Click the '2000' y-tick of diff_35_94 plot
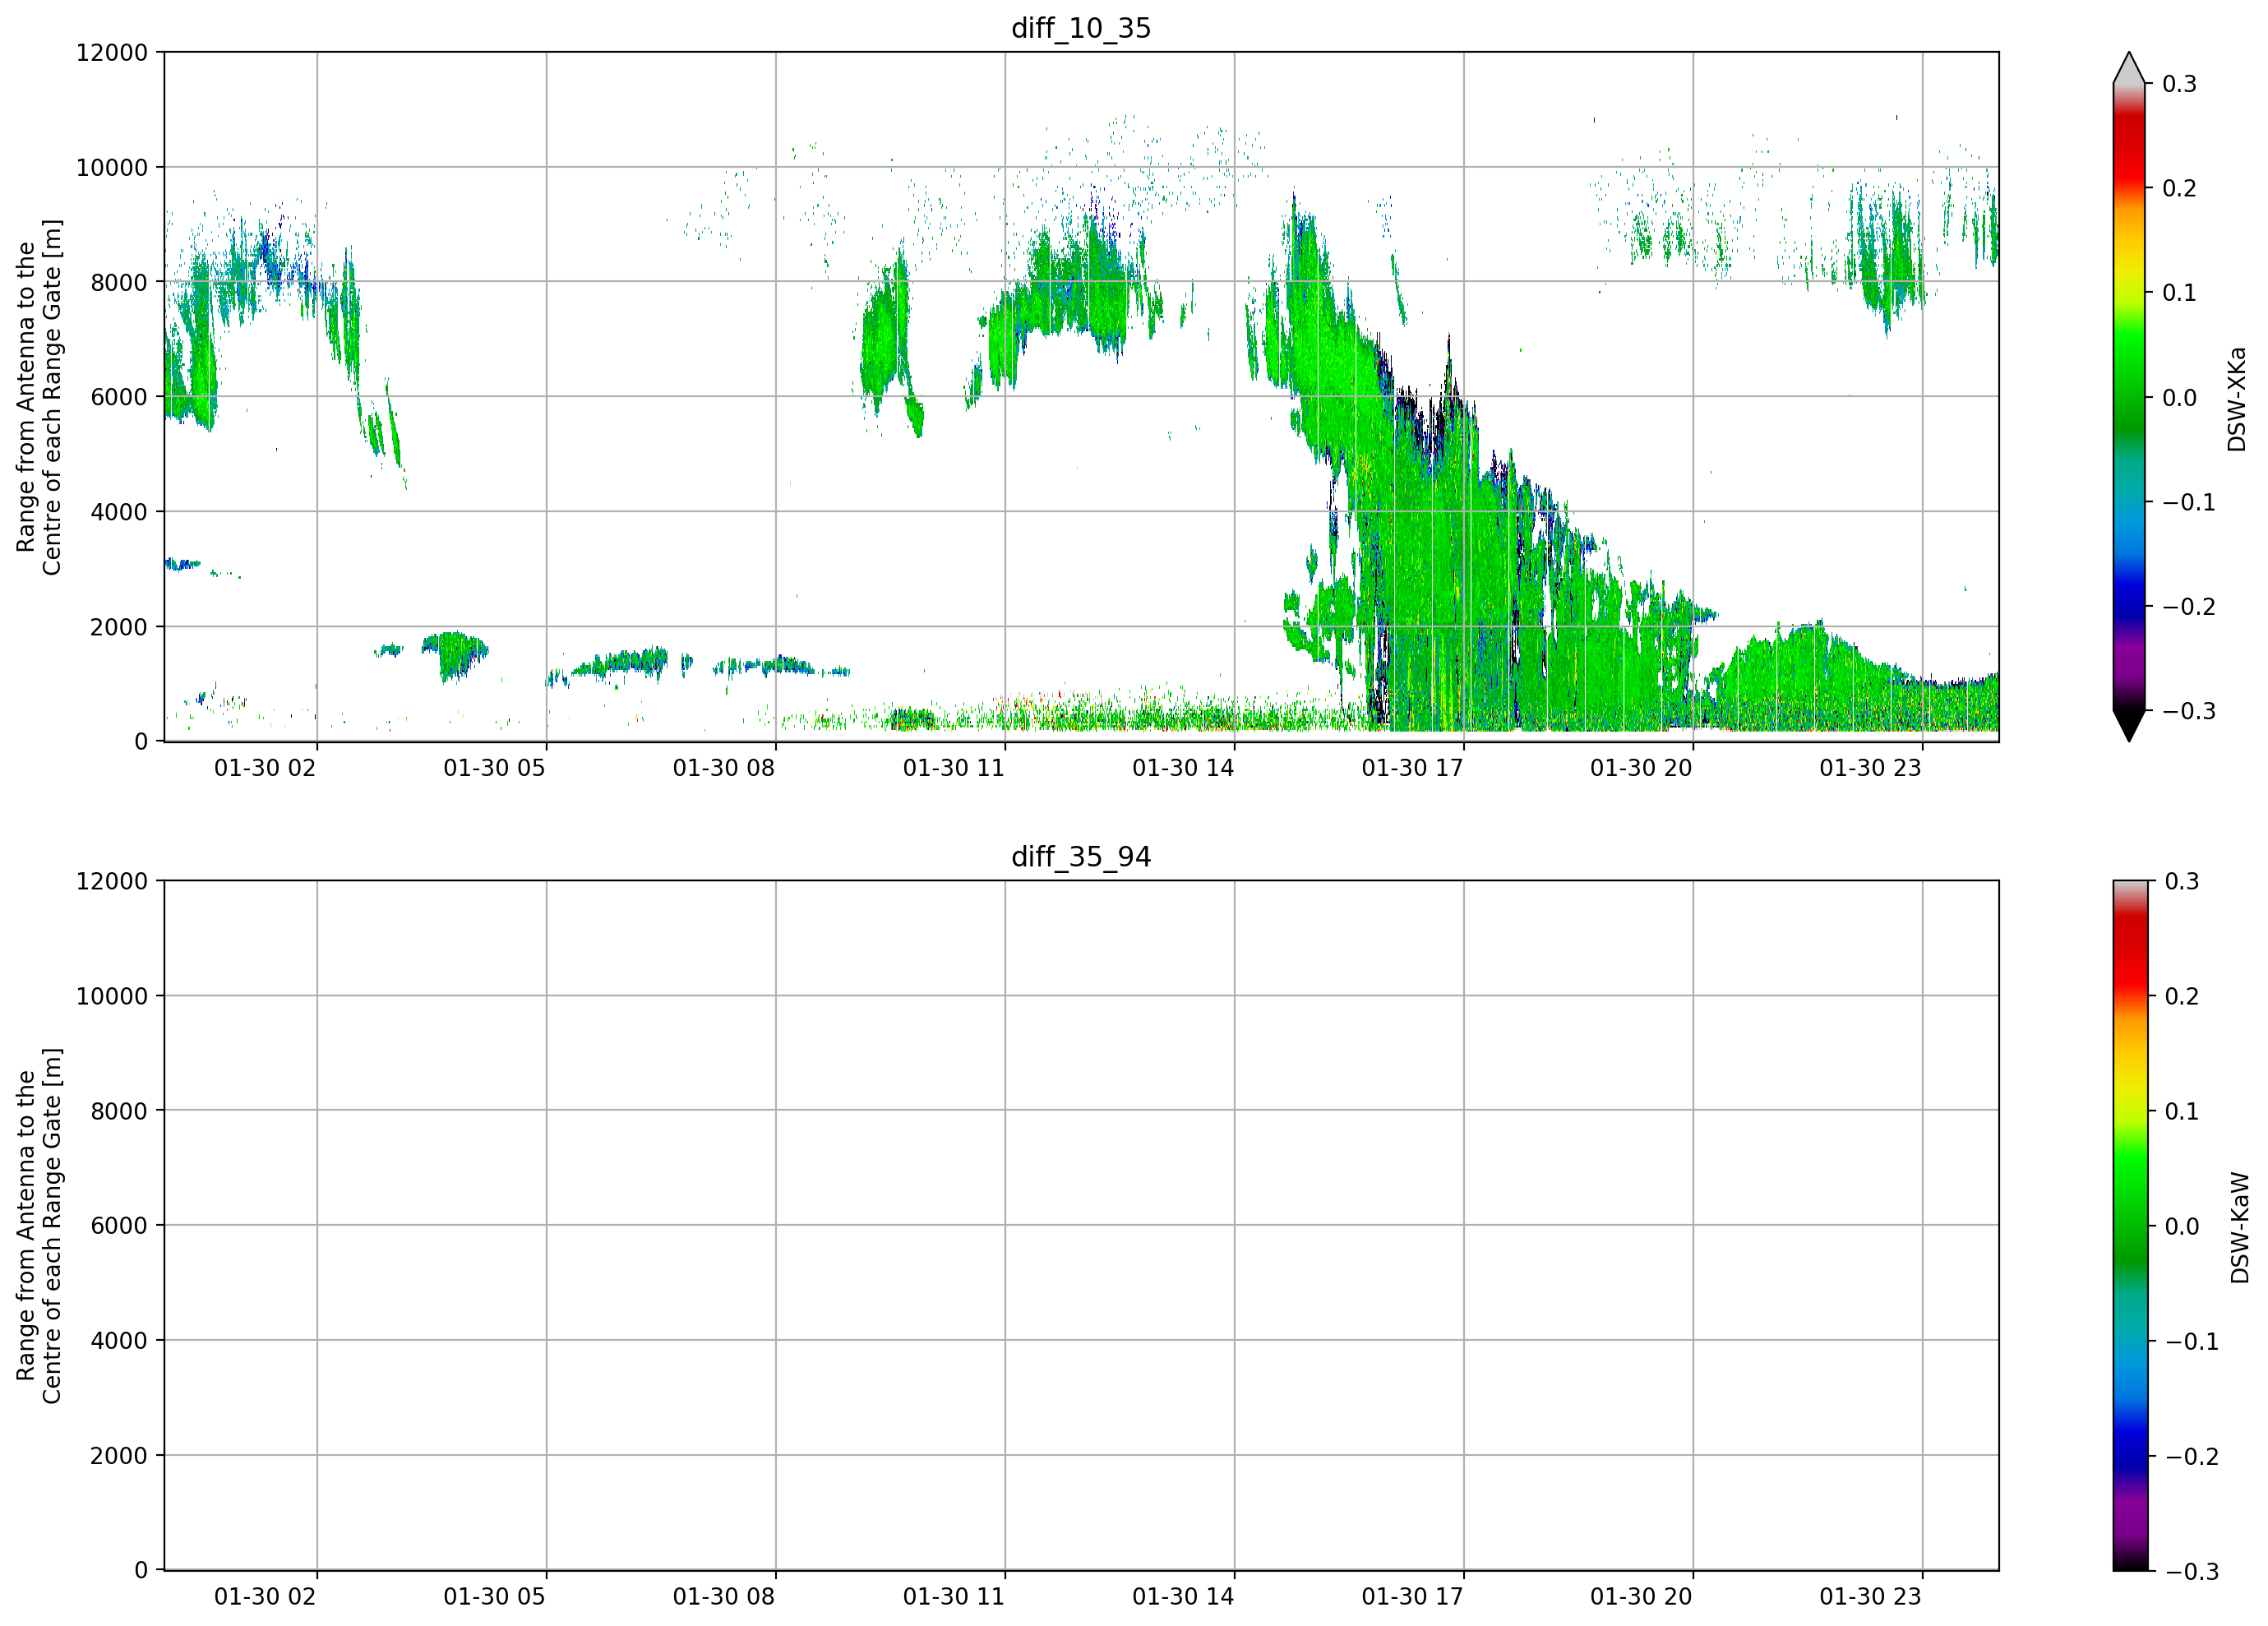 point(119,1456)
